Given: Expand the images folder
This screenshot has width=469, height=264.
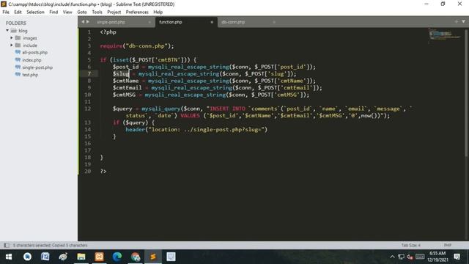Looking at the screenshot, I should click(x=12, y=38).
